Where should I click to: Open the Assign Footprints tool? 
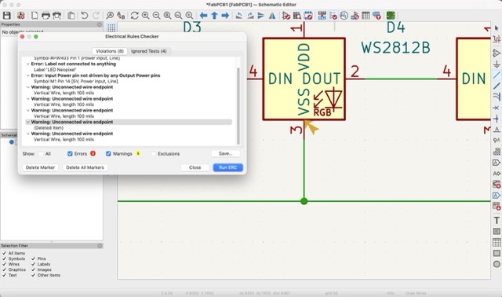pos(355,16)
